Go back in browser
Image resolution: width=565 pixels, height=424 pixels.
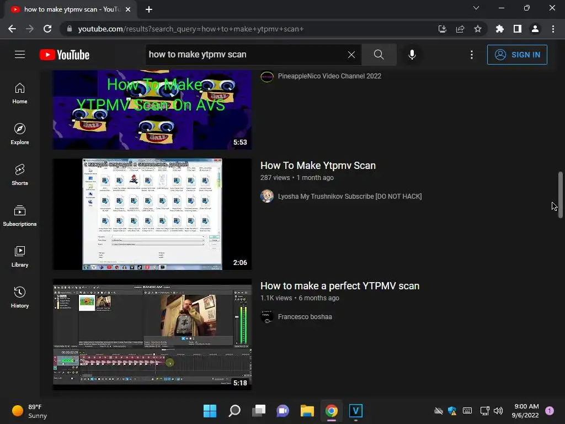click(12, 29)
